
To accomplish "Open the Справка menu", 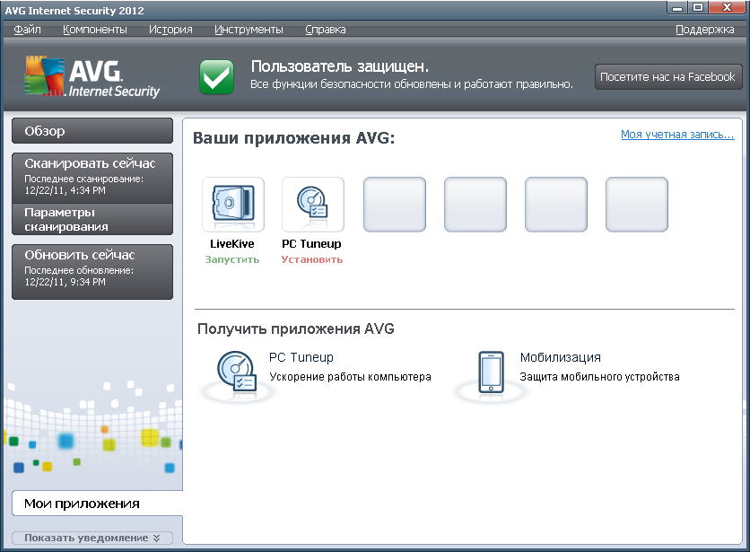I will (x=326, y=30).
